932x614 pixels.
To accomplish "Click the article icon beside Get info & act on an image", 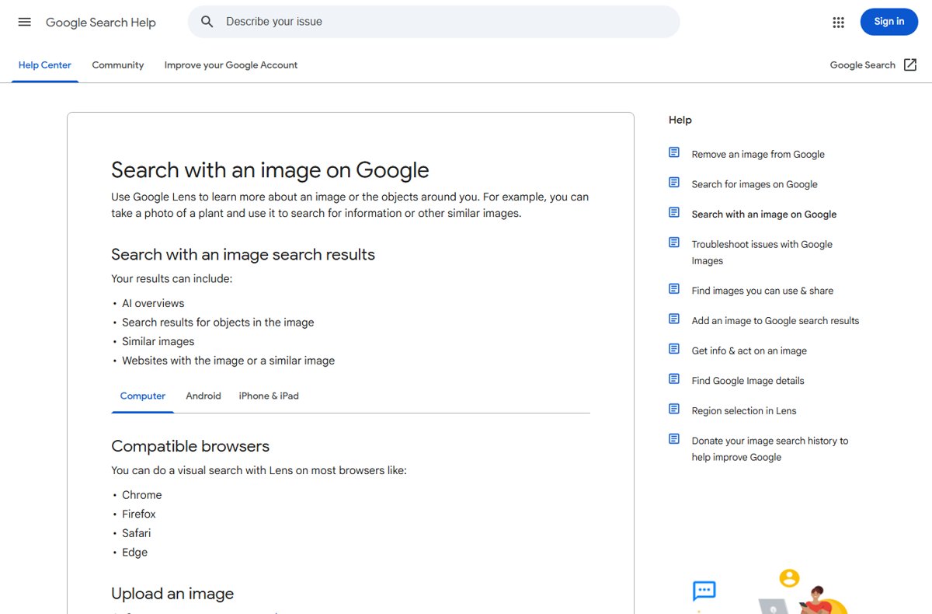I will point(674,349).
